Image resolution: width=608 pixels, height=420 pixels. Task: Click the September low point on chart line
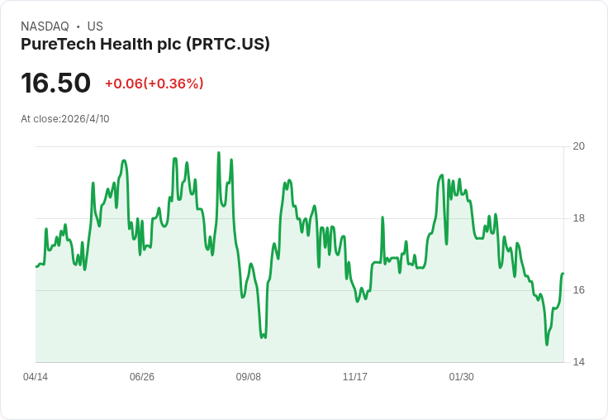[x=264, y=336]
